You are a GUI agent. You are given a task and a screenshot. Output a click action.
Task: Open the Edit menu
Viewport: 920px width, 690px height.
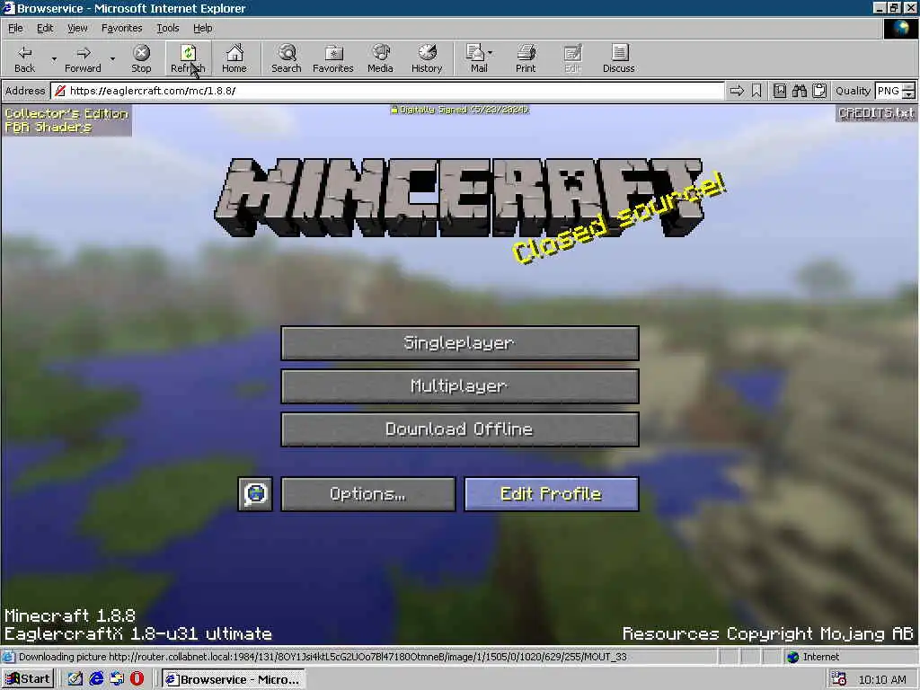coord(45,28)
